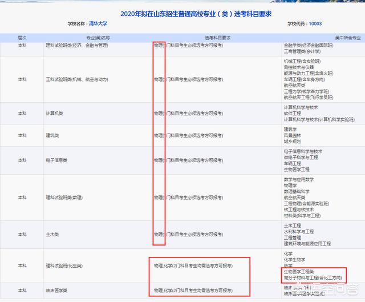Select the 土木类 major cell
Image resolution: width=365 pixels, height=302 pixels.
click(x=52, y=235)
